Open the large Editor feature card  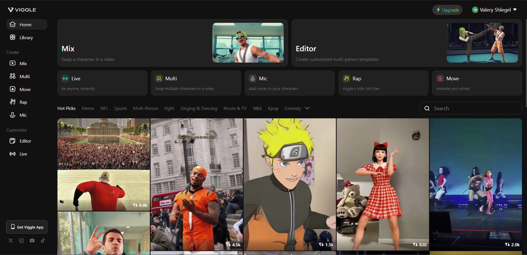click(407, 43)
